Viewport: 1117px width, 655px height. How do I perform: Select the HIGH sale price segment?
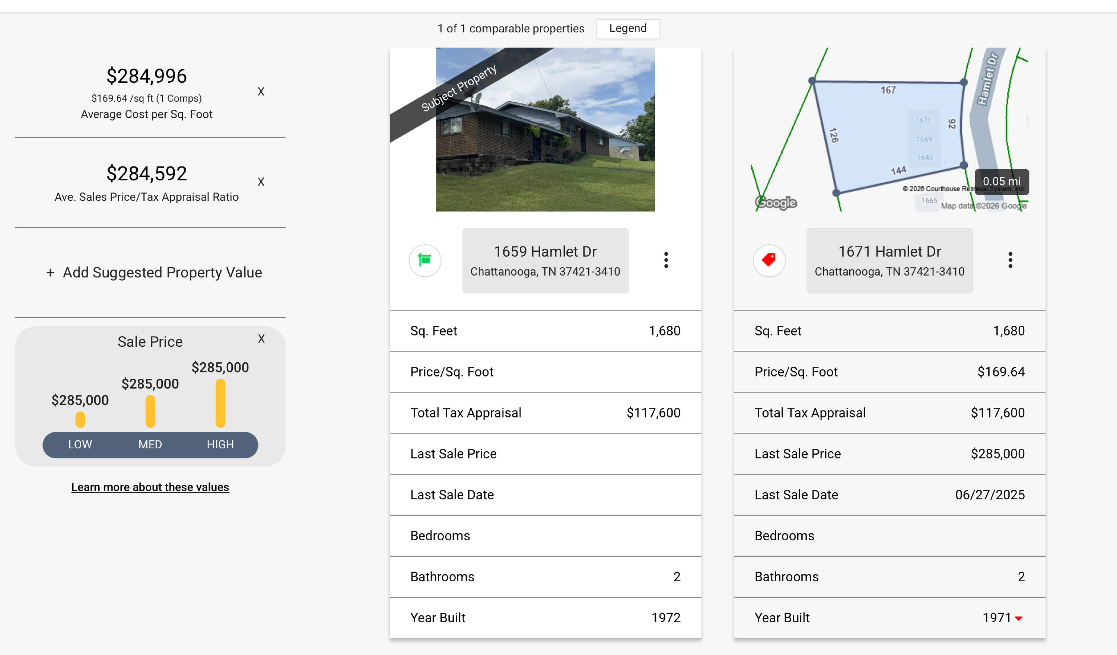pyautogui.click(x=220, y=445)
